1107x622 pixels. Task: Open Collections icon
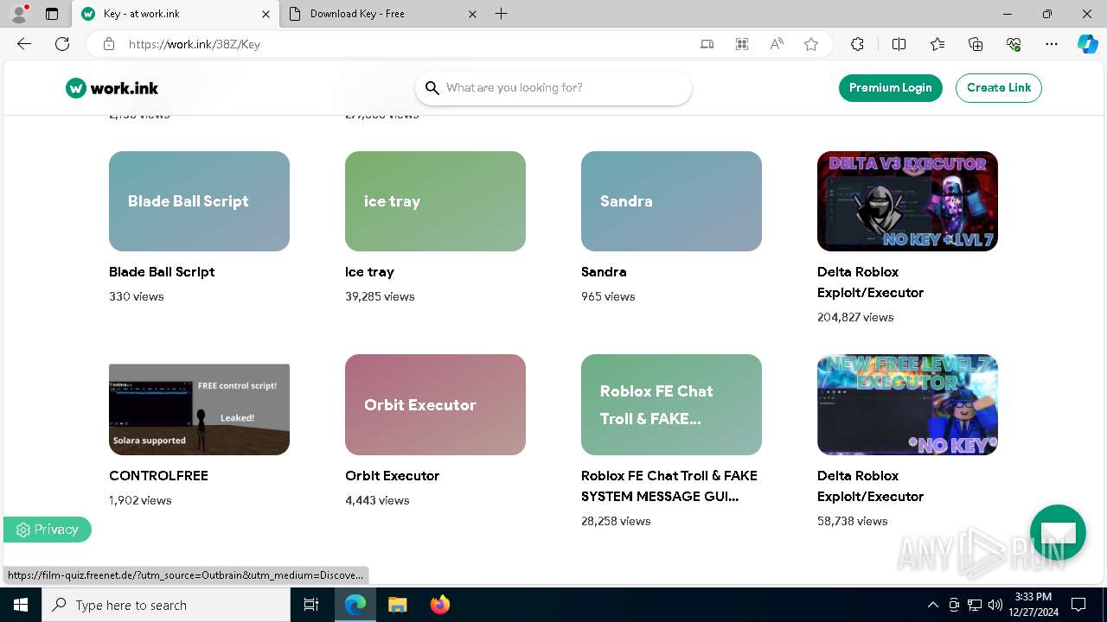[x=976, y=44]
